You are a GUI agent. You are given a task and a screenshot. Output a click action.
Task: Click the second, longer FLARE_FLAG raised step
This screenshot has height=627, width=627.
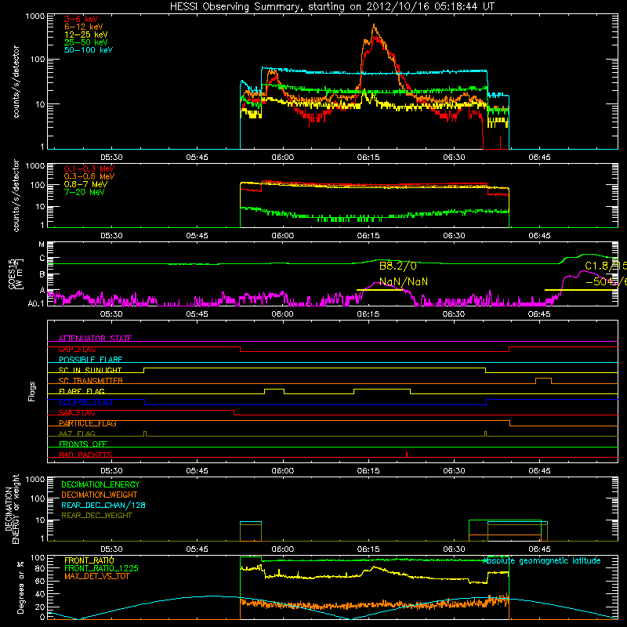[x=382, y=389]
